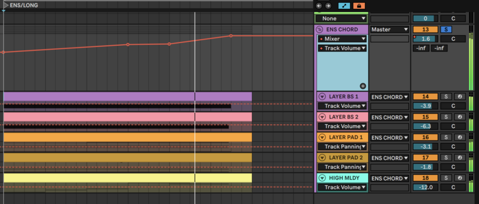The width and height of the screenshot is (479, 204).
Task: Solo the LAYER PAD 2 track
Action: tap(446, 158)
